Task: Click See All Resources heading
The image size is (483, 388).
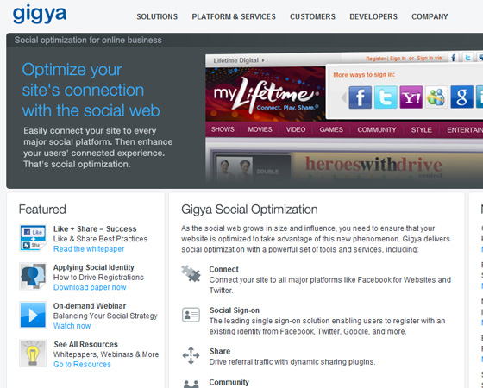Action: (85, 344)
